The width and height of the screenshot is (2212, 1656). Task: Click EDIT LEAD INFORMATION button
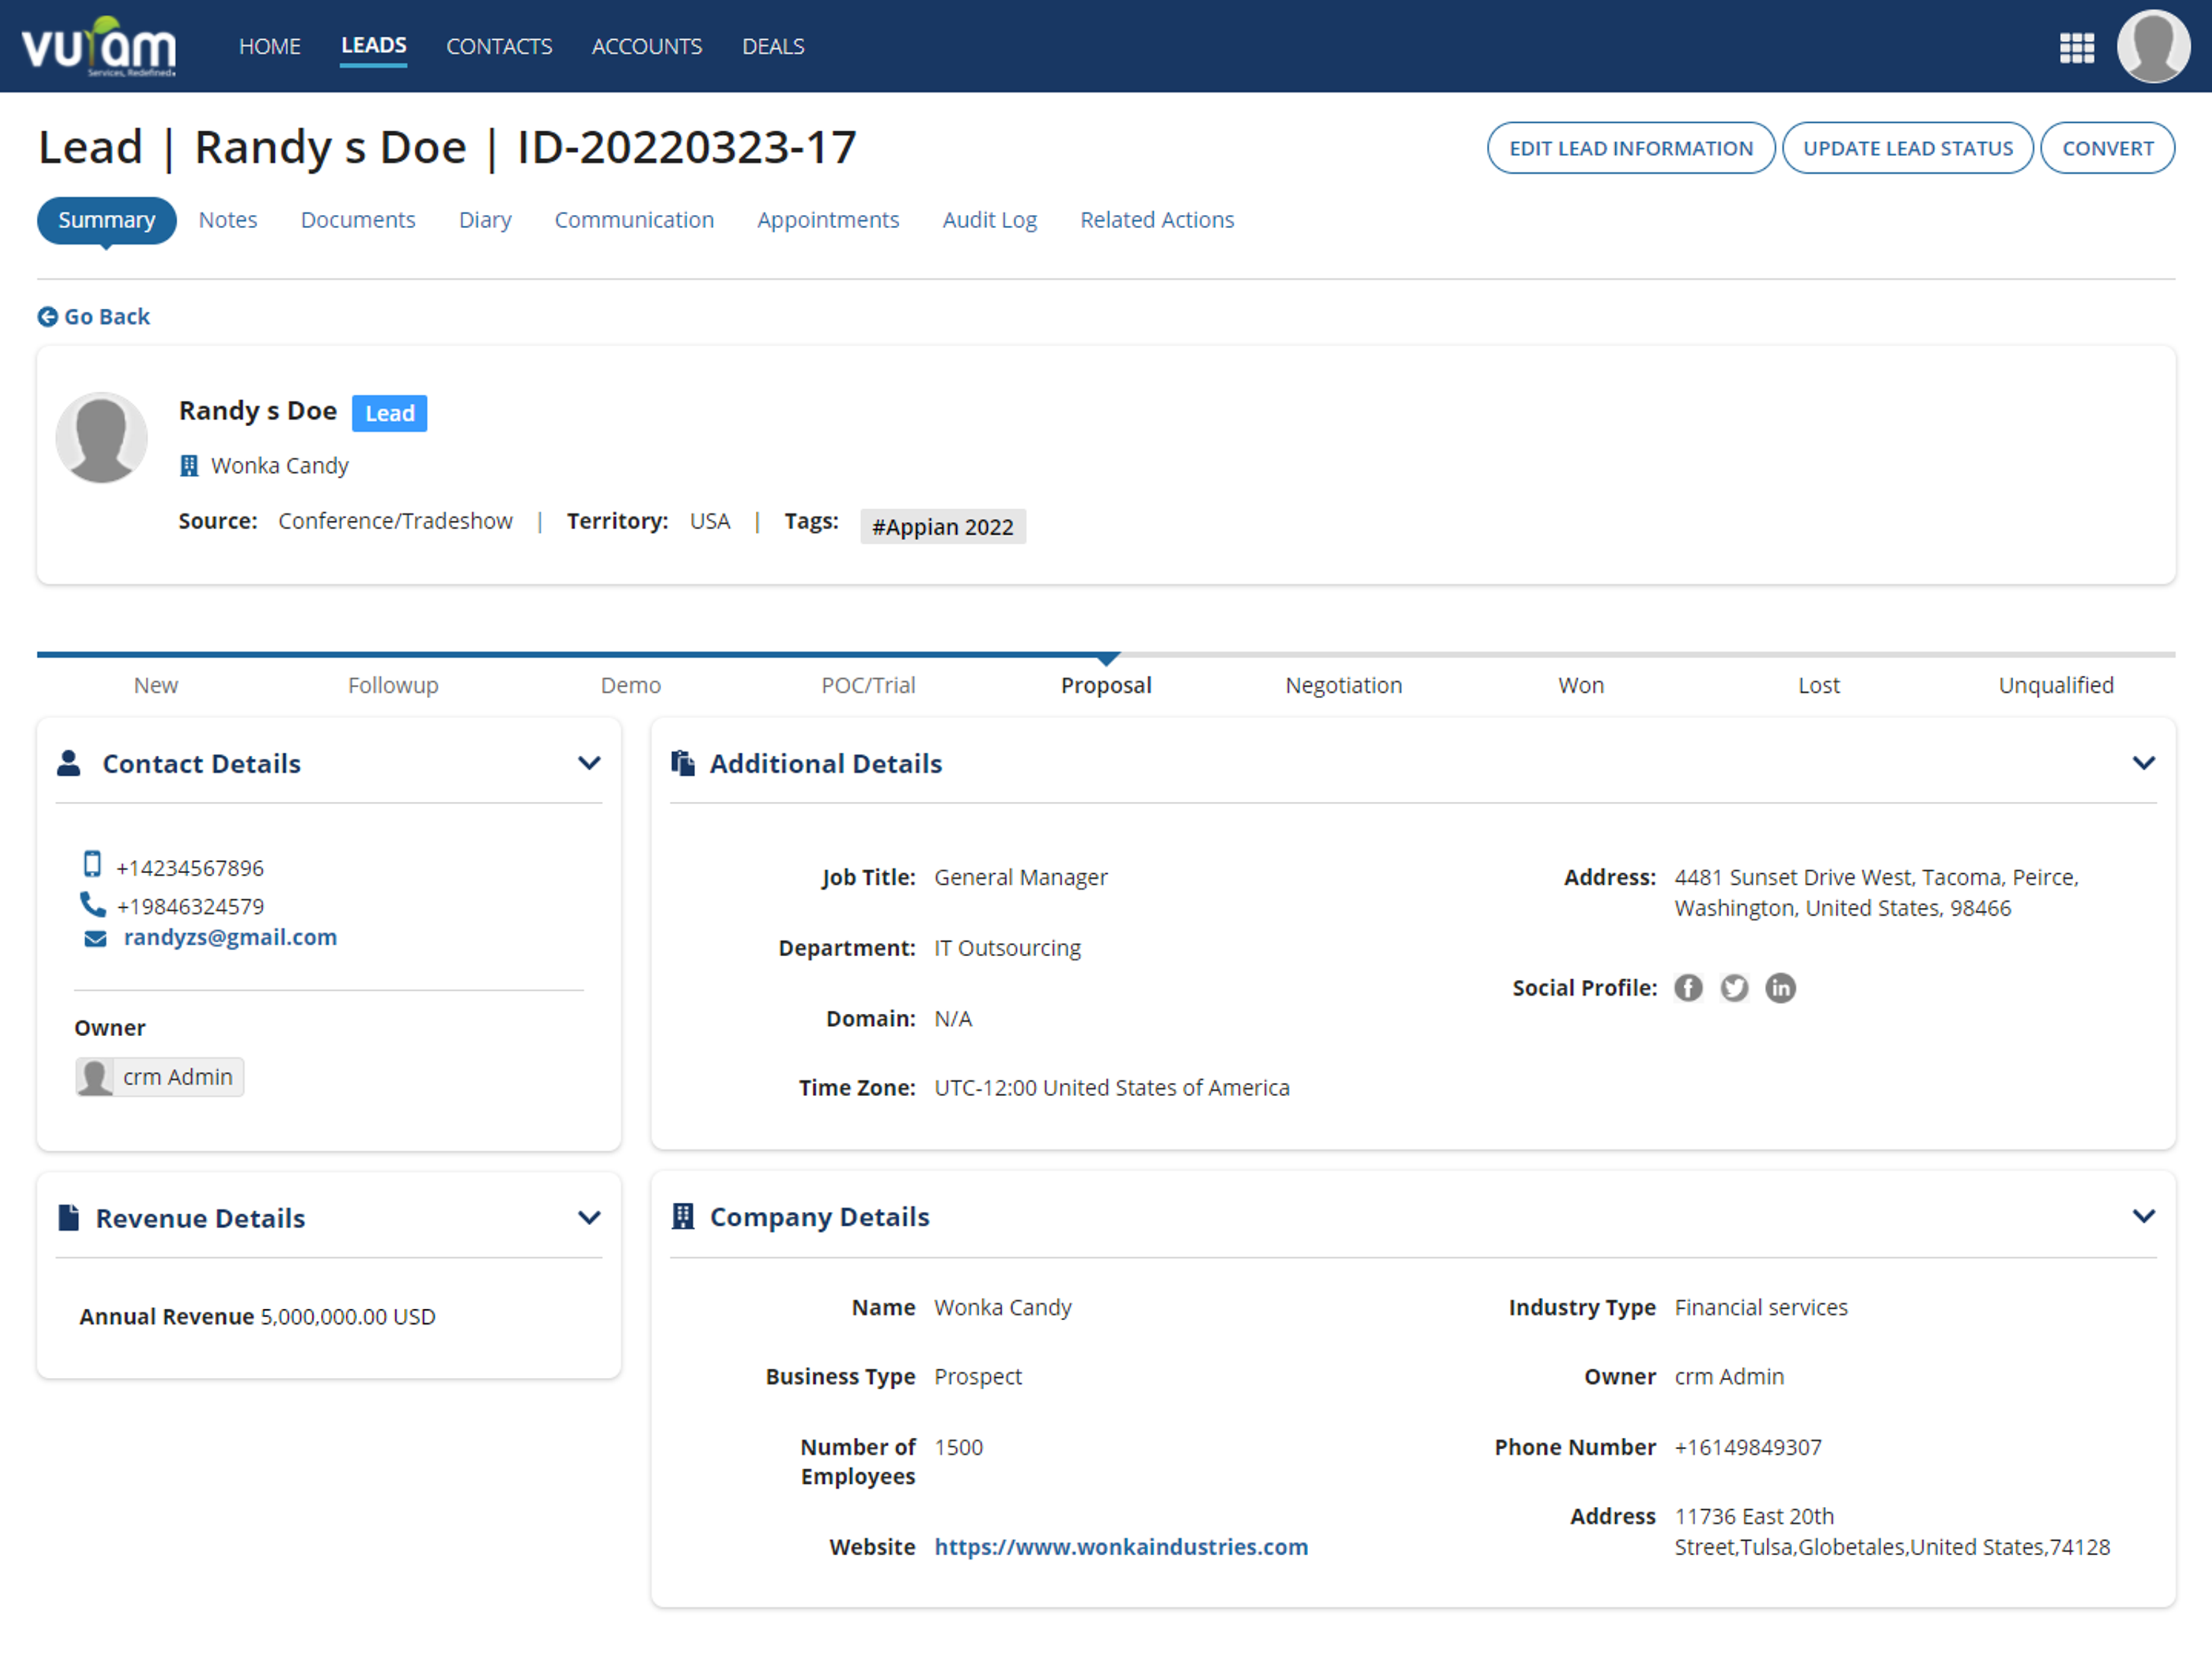coord(1631,148)
